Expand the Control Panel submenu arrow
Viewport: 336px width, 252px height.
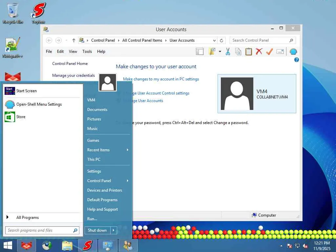click(128, 181)
